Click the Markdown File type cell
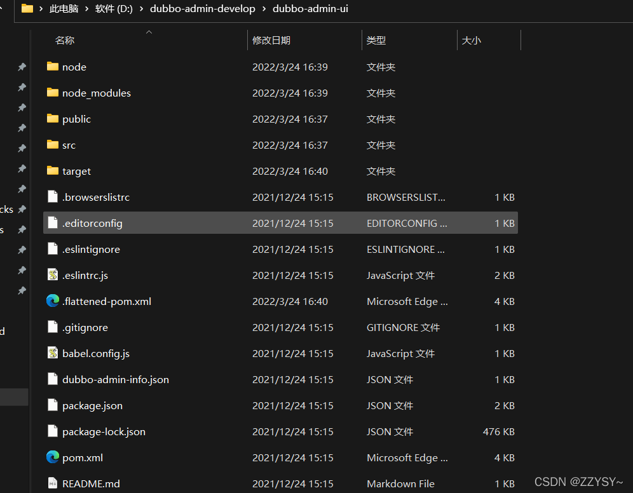633x493 pixels. click(x=400, y=483)
